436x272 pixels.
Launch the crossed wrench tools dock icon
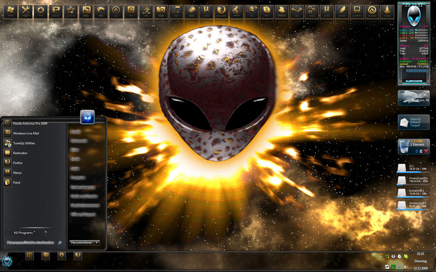pos(26,12)
